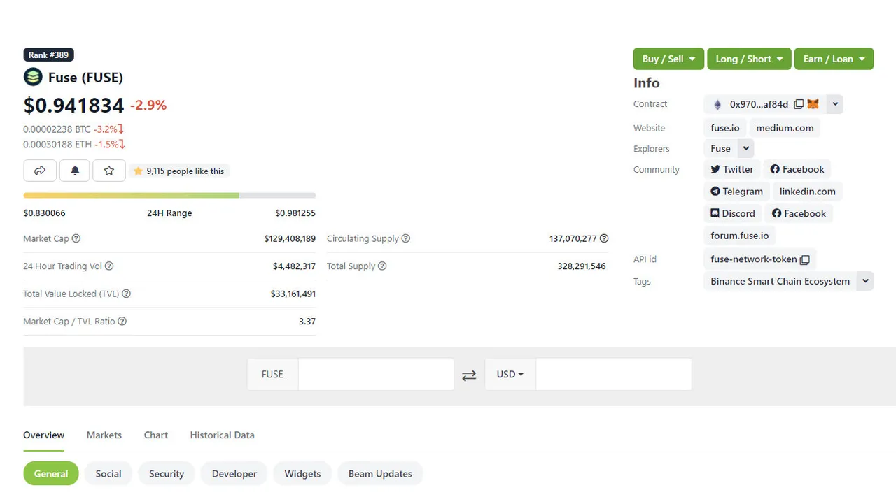Open Discord community link

pos(733,213)
